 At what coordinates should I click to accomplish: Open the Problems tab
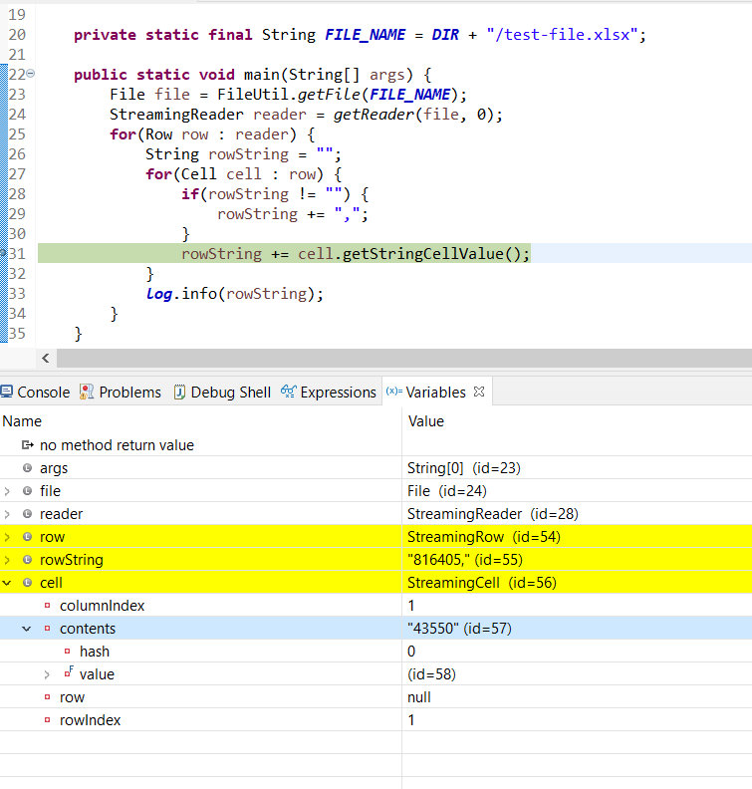coord(121,392)
